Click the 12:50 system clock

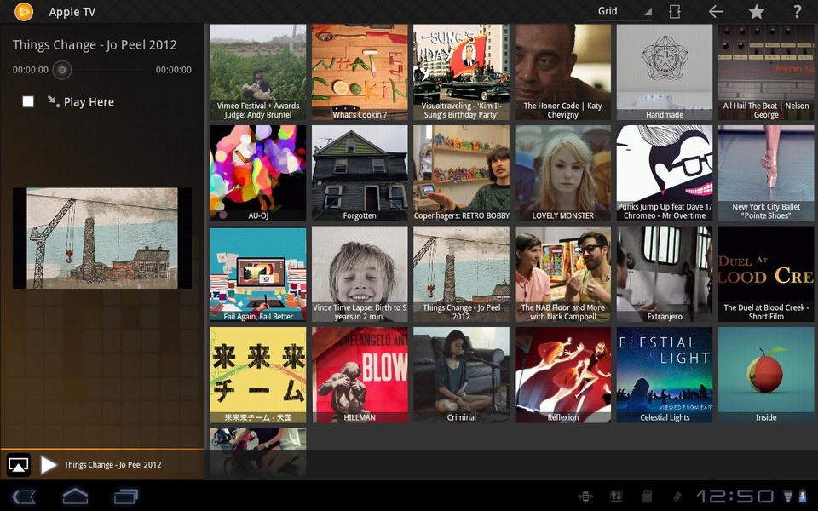point(735,497)
